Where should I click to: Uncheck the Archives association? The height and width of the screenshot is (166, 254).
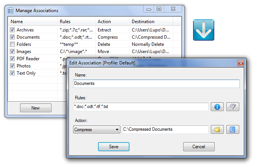point(12,30)
